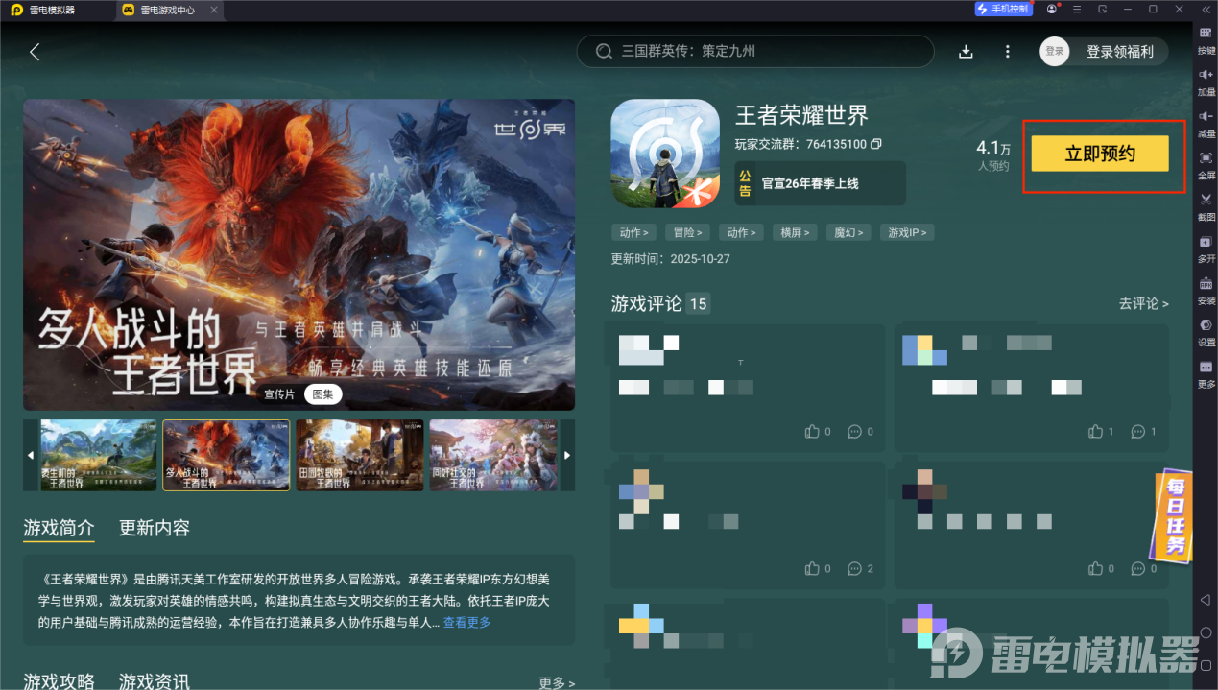
Task: Select the 田园牧歌的王者世界 thumbnail
Action: click(360, 455)
